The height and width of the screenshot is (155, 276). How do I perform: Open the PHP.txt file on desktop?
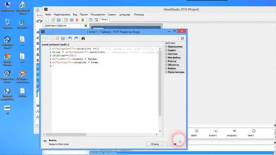click(22, 93)
